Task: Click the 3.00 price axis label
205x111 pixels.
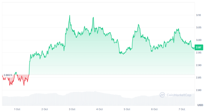Action: click(x=199, y=40)
